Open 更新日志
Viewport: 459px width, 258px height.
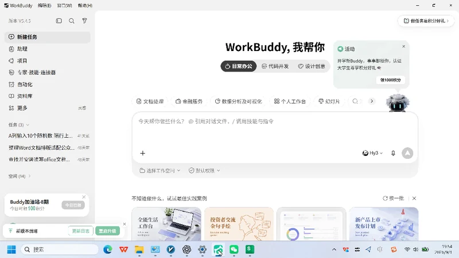pyautogui.click(x=80, y=231)
